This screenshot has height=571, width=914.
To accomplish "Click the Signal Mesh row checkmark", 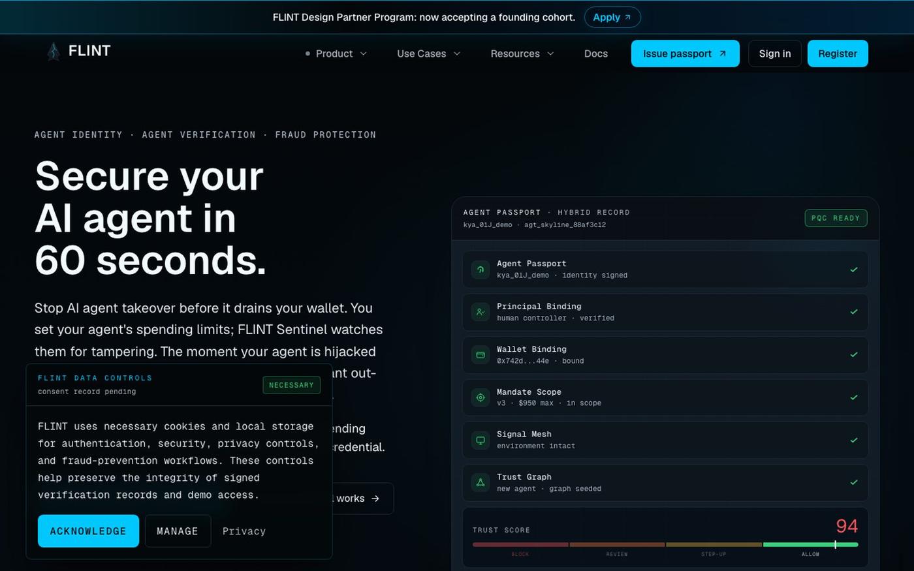I will (x=854, y=440).
